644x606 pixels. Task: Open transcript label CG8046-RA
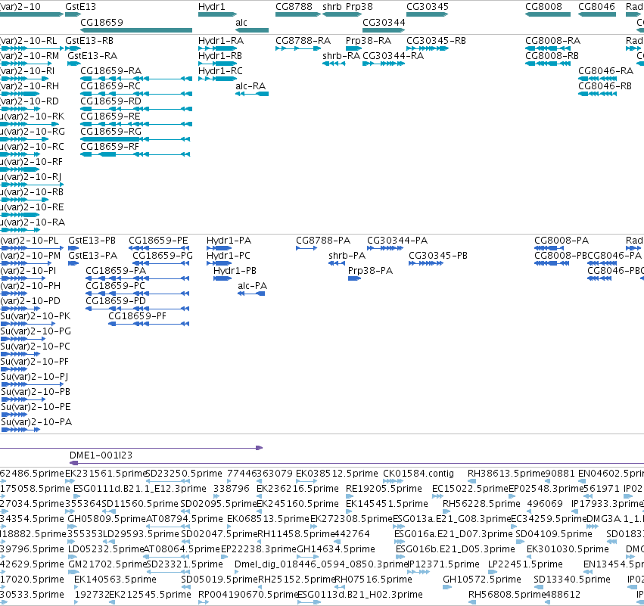[606, 70]
